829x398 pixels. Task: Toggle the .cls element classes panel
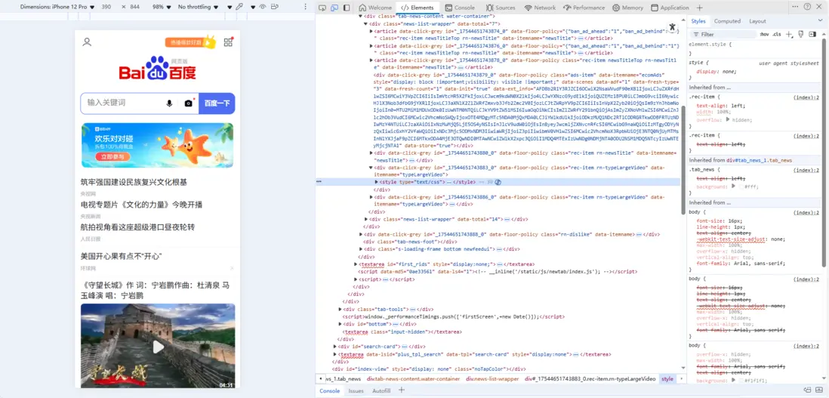(x=776, y=34)
